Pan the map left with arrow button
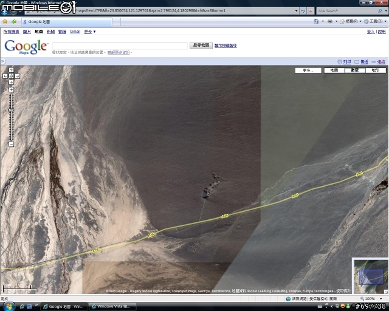 point(5,76)
